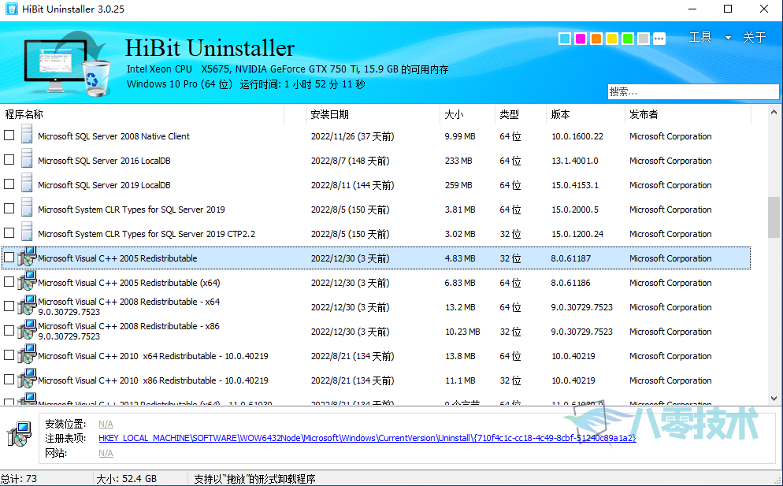Click the program list vertical scrollbar thumb
The image size is (783, 486).
774,217
